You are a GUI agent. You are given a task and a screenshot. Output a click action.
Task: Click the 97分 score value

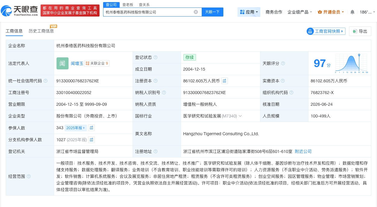click(322, 63)
